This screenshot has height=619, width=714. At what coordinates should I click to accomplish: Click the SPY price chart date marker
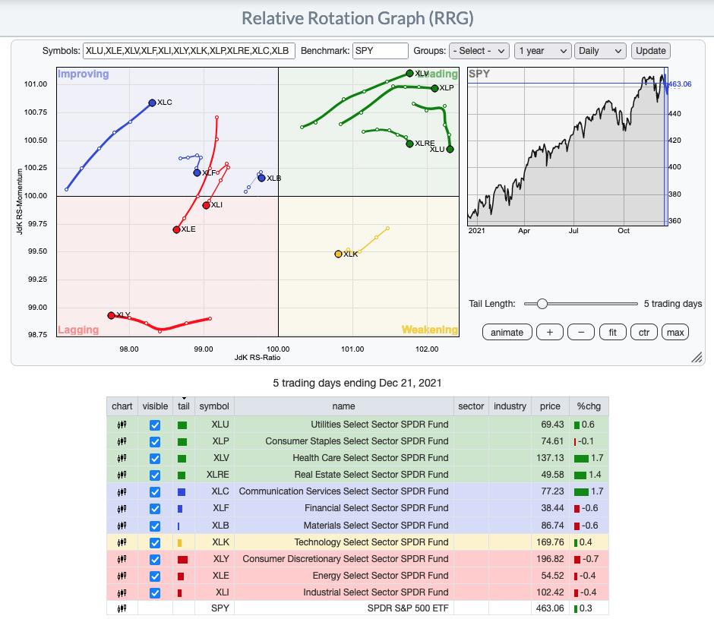(665, 146)
